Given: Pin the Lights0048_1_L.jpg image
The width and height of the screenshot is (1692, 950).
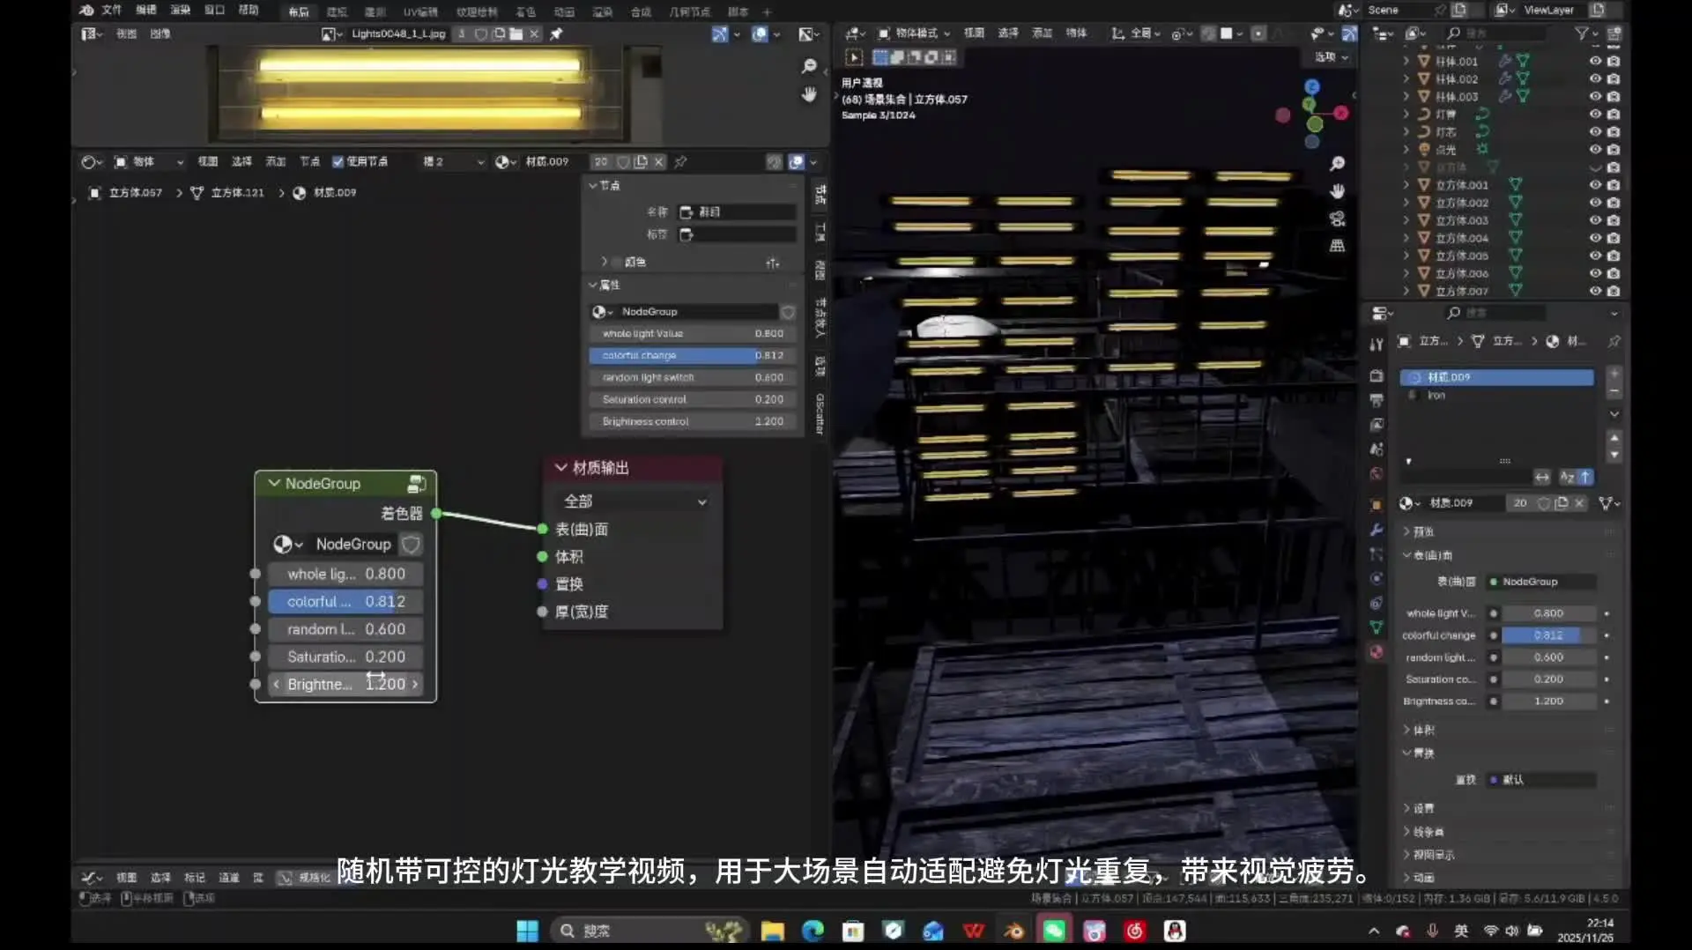Looking at the screenshot, I should tap(556, 33).
